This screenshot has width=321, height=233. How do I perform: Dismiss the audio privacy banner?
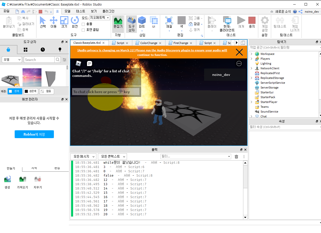239,52
